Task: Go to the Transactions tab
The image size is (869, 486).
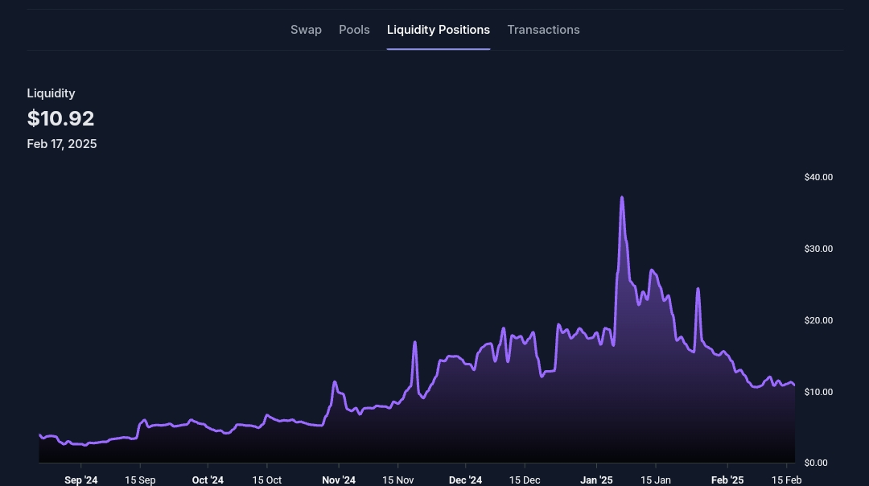Action: (543, 30)
